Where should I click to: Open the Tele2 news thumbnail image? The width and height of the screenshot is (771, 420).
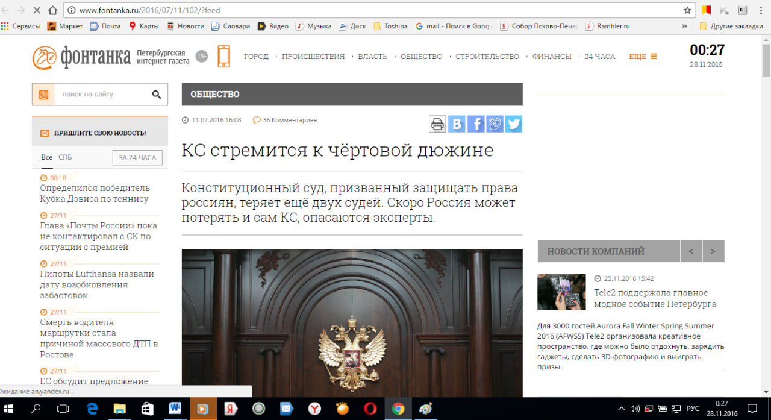point(561,292)
